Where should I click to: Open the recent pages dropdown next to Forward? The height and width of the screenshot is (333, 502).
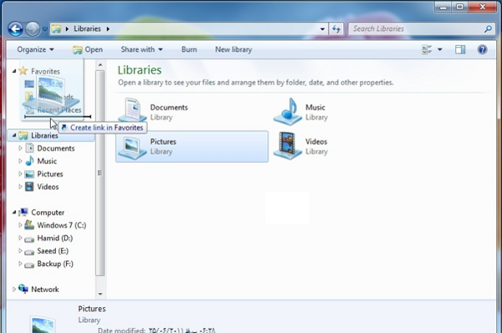point(44,29)
